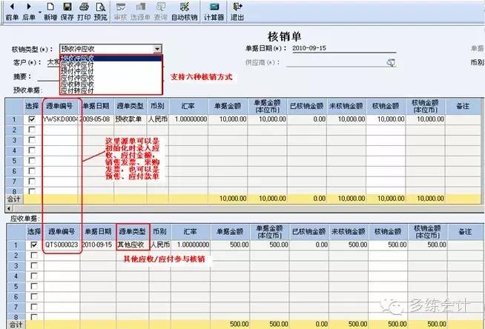
Task: Open small dropdown arrow beside 后单
Action: tap(40, 13)
